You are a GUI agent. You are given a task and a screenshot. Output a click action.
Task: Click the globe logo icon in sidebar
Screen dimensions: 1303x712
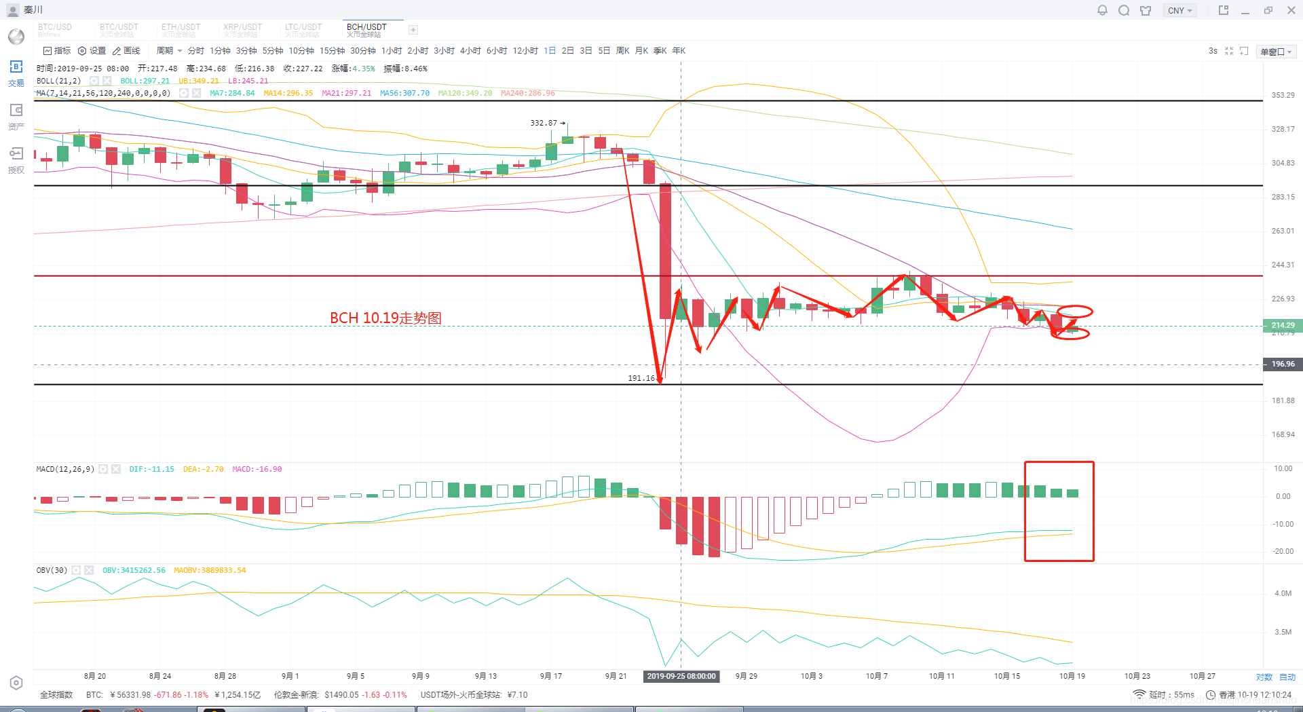(x=16, y=36)
